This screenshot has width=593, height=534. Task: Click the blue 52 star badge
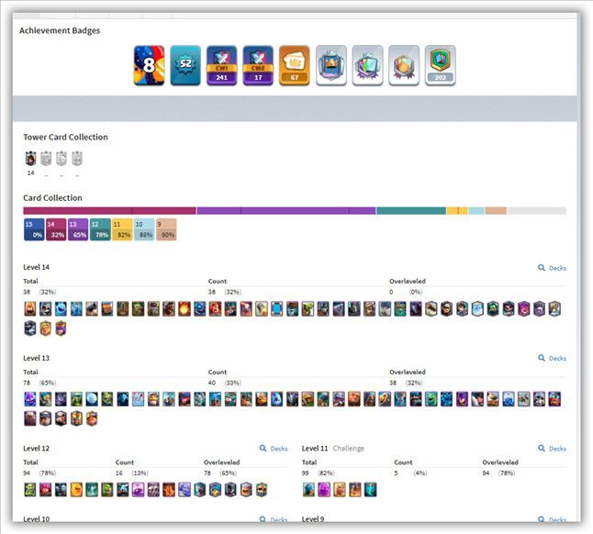(x=185, y=65)
